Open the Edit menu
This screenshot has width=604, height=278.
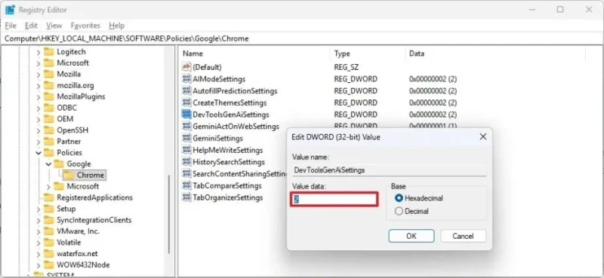coord(31,26)
